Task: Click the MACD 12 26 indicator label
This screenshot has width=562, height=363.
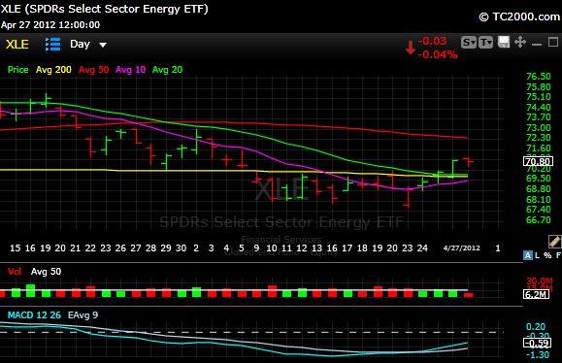Action: (x=34, y=315)
